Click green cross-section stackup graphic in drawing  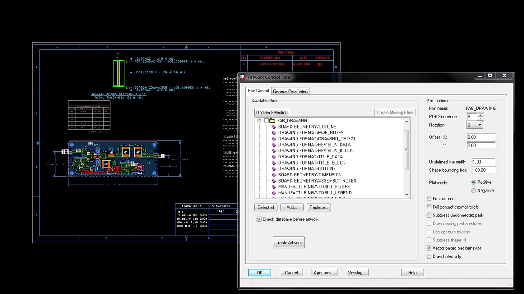pos(119,73)
